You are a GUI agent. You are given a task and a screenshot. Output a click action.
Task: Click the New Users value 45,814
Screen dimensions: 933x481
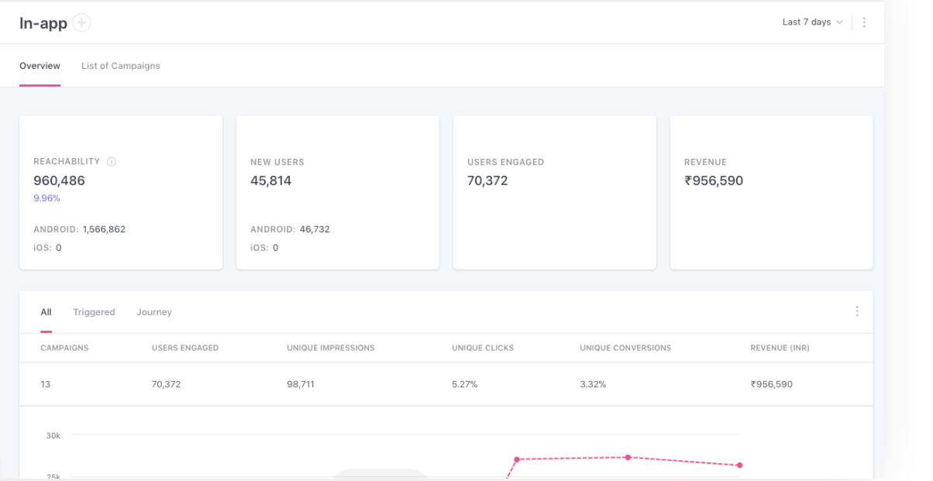click(x=270, y=181)
